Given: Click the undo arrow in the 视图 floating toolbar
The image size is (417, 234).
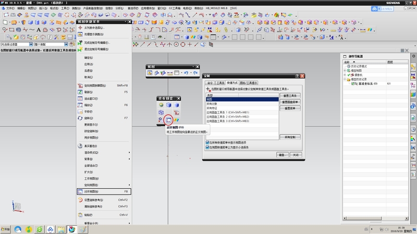Looking at the screenshot, I should click(x=186, y=73).
